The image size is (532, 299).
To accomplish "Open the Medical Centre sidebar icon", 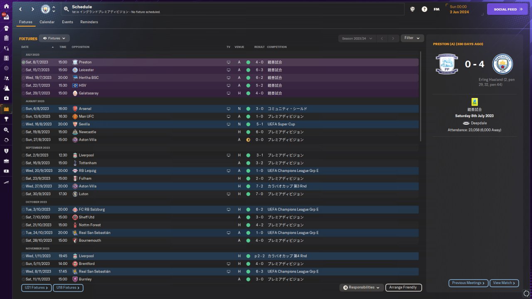I will coord(6,98).
